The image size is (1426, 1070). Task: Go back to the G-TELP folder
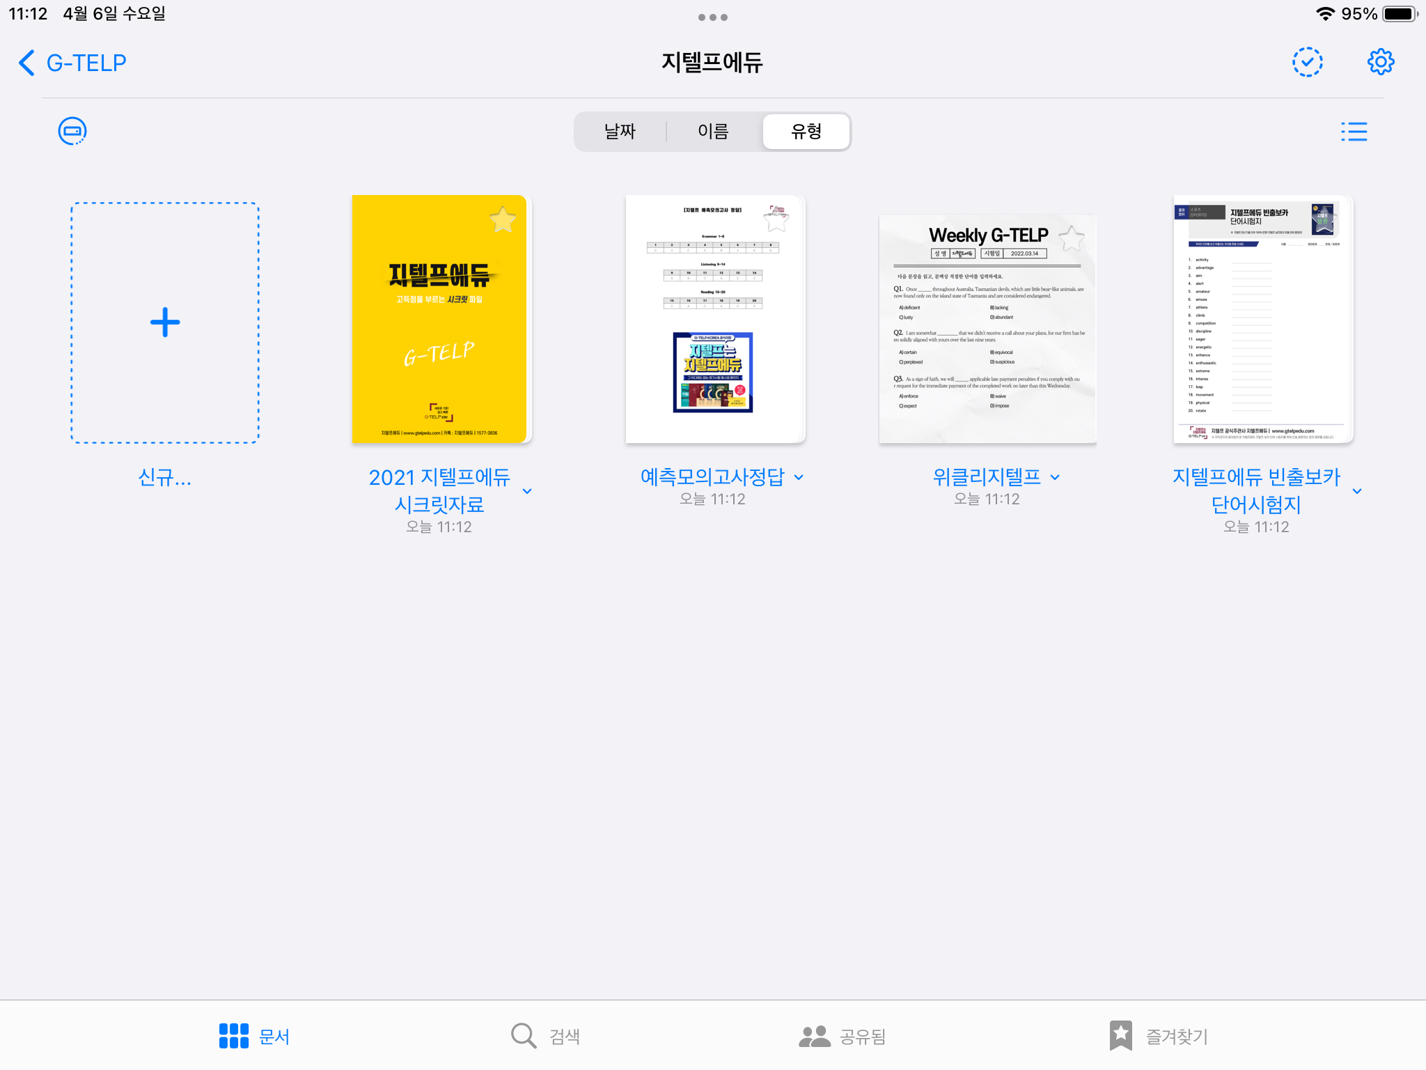point(72,63)
